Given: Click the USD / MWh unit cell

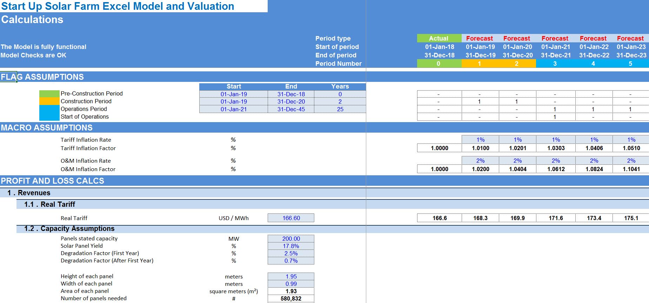Looking at the screenshot, I should (234, 218).
